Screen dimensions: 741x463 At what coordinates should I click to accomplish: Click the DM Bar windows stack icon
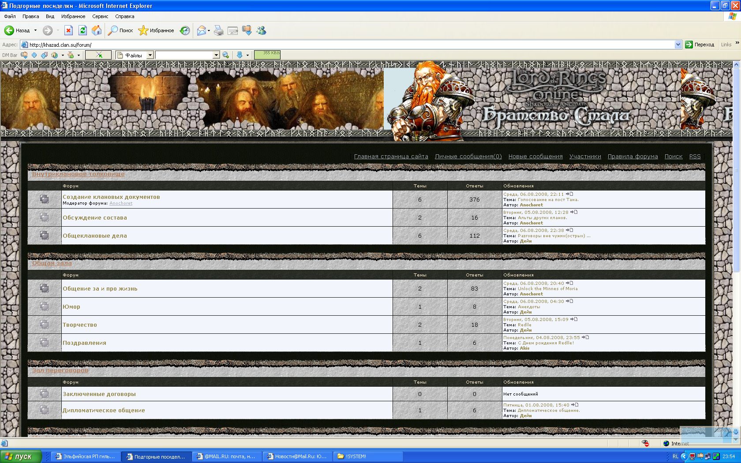44,55
